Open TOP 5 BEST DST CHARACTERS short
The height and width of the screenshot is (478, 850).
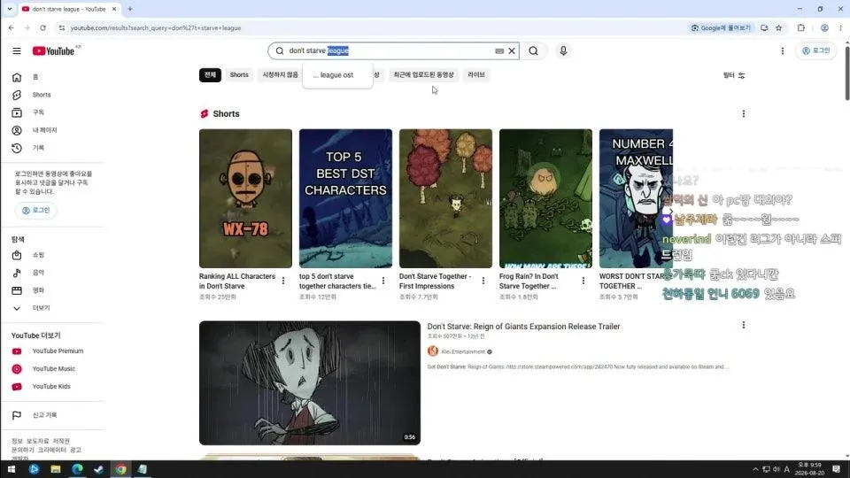tap(345, 198)
